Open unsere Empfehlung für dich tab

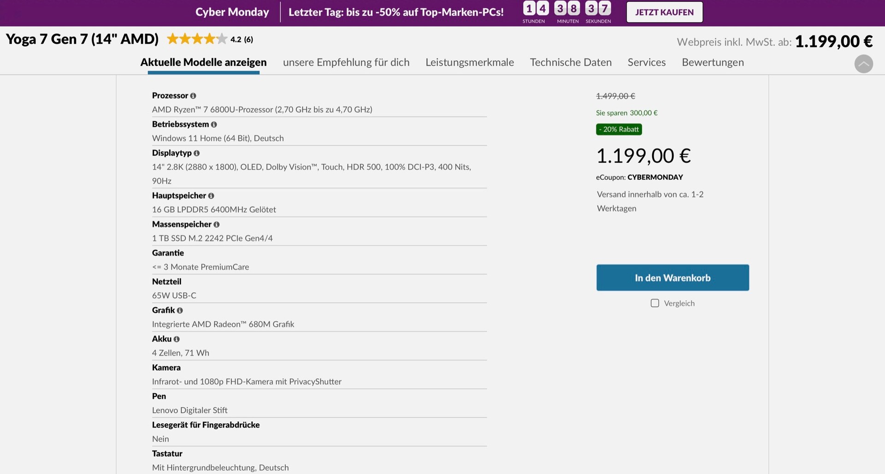(x=346, y=62)
